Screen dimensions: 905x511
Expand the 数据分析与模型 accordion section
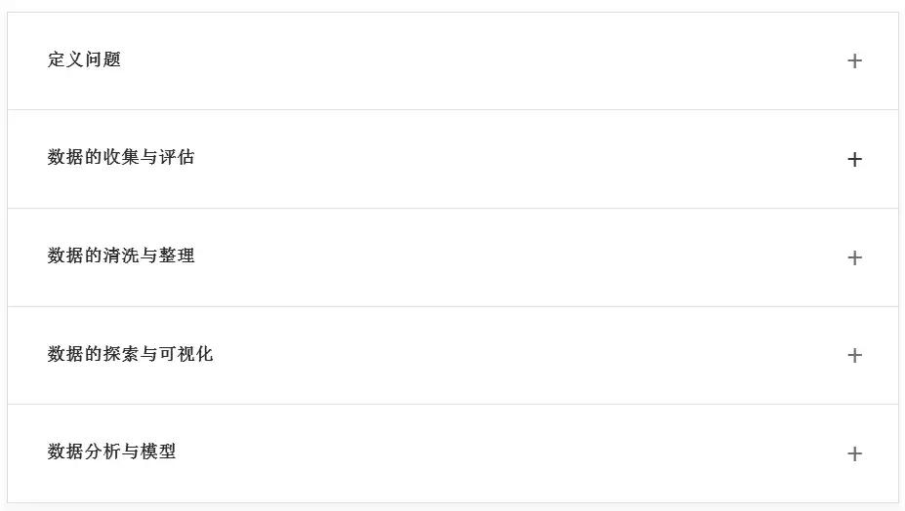tap(854, 453)
